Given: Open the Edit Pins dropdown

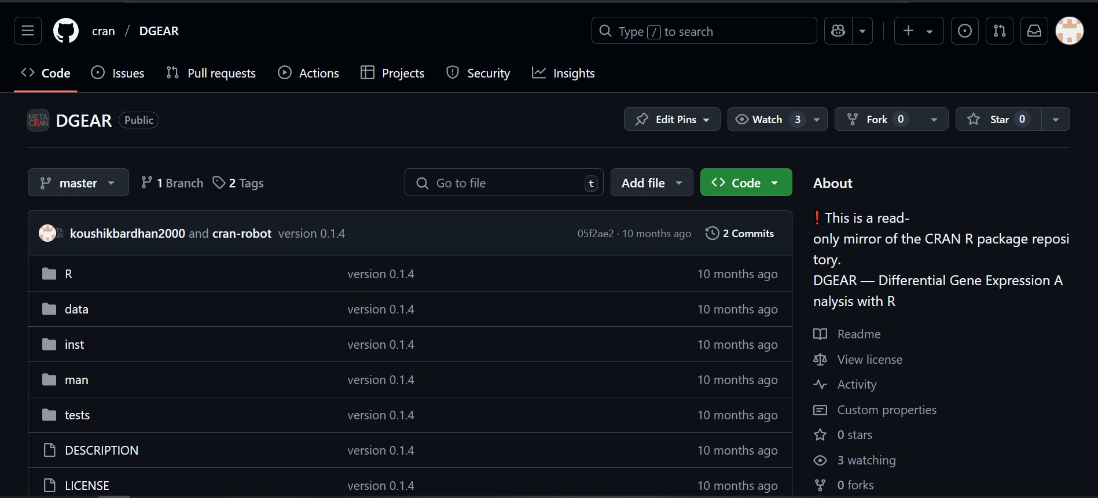Looking at the screenshot, I should [672, 119].
